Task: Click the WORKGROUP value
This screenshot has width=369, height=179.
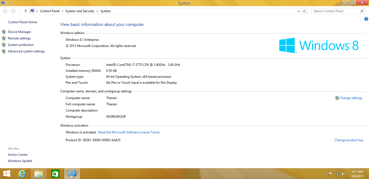Action: (116, 117)
